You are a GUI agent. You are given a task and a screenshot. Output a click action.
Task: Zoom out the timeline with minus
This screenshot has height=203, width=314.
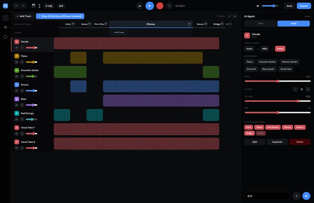pos(229,16)
